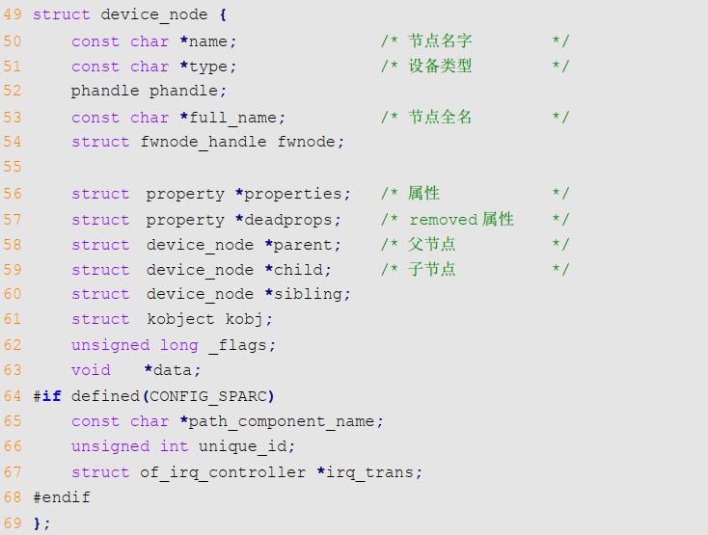Click the removed 属性 comment
Viewport: 708px width, 535px height.
pos(461,220)
